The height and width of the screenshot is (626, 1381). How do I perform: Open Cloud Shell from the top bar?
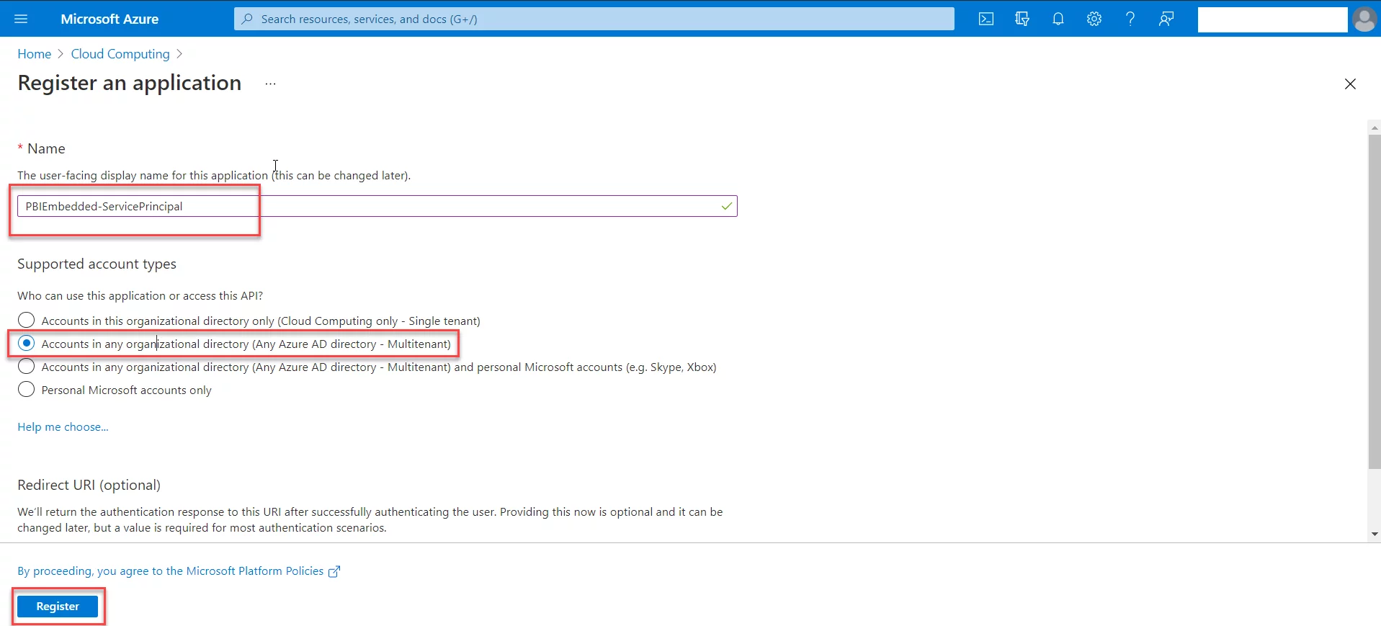pyautogui.click(x=986, y=19)
